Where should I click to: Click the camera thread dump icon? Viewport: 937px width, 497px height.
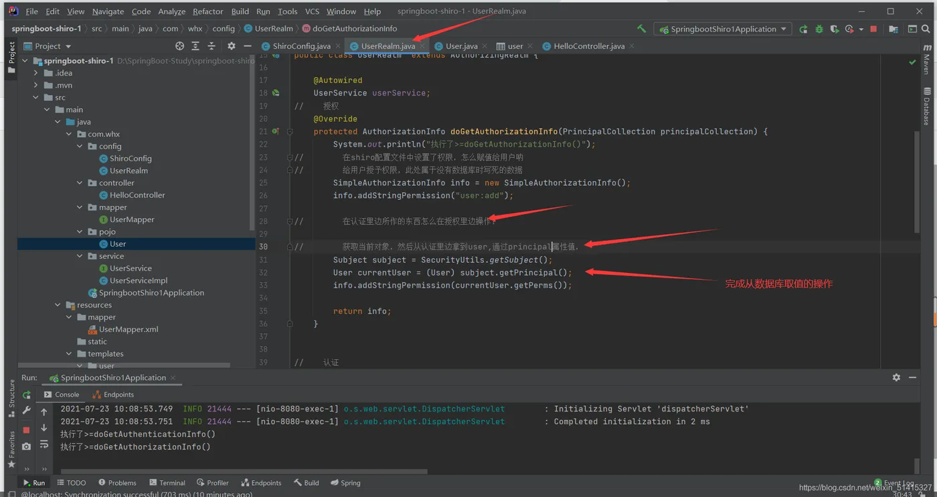click(x=27, y=446)
